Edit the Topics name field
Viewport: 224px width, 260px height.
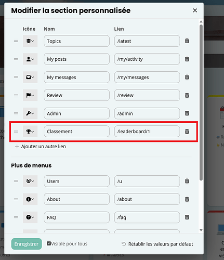[x=76, y=41]
